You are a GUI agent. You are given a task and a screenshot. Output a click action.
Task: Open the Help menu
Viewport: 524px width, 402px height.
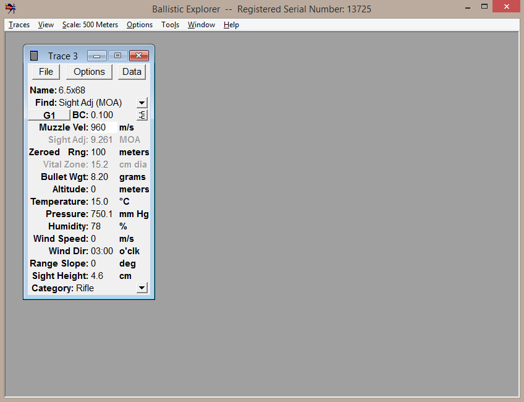pyautogui.click(x=231, y=25)
